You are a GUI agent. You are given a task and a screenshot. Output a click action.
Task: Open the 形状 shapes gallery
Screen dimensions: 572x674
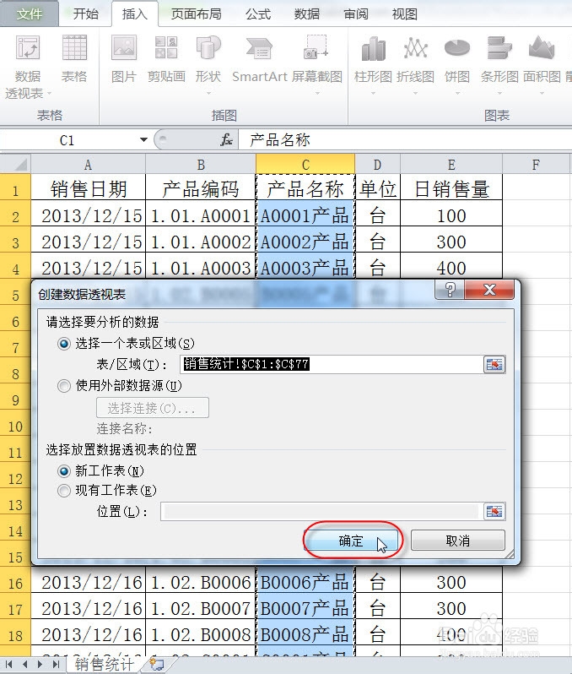(208, 64)
